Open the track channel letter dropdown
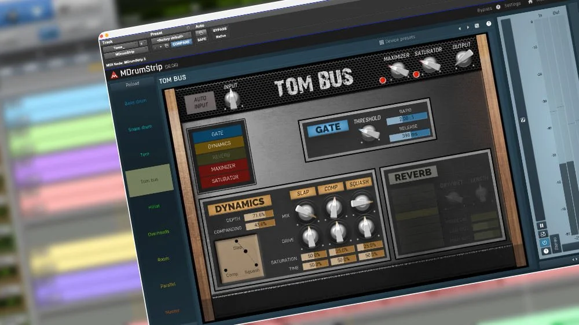Image resolution: width=579 pixels, height=325 pixels. coord(142,43)
